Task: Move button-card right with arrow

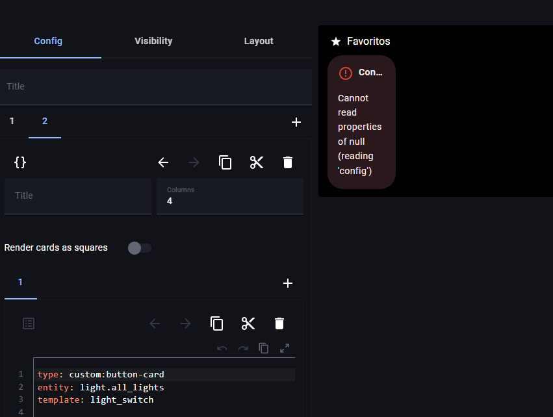Action: coord(185,323)
